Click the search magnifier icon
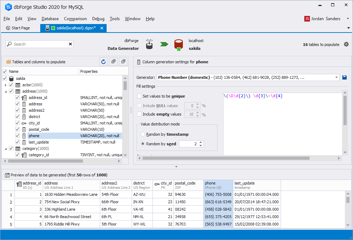This screenshot has width=353, height=240. (x=10, y=44)
